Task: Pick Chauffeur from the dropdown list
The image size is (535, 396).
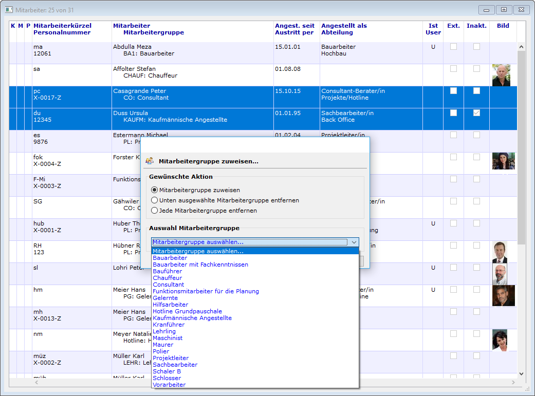Action: coord(168,278)
